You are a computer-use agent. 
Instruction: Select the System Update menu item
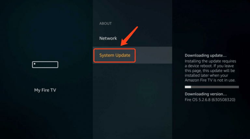[x=115, y=55]
